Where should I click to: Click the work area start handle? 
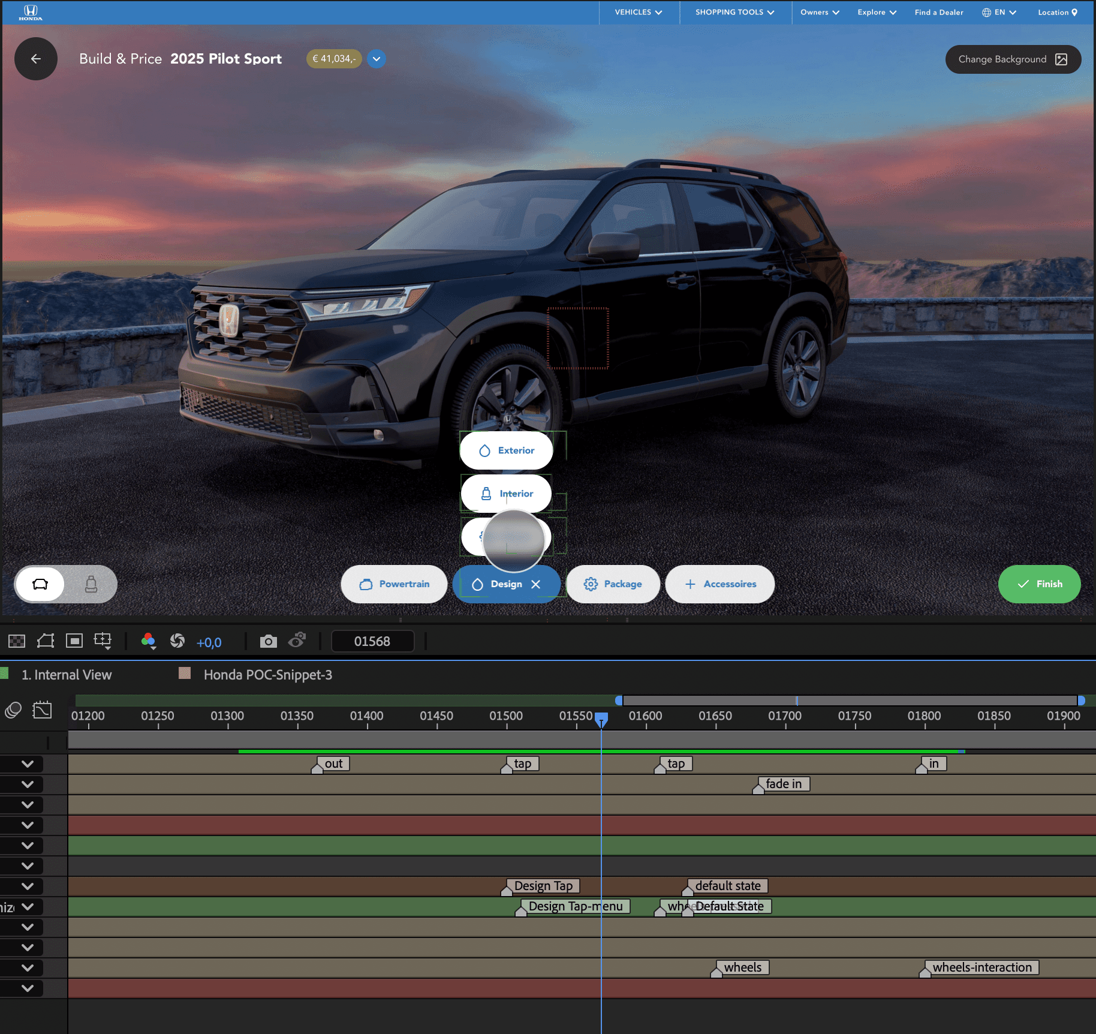619,701
